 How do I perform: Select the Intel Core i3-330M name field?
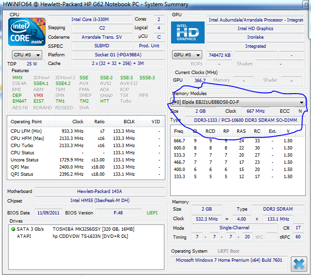90,20
